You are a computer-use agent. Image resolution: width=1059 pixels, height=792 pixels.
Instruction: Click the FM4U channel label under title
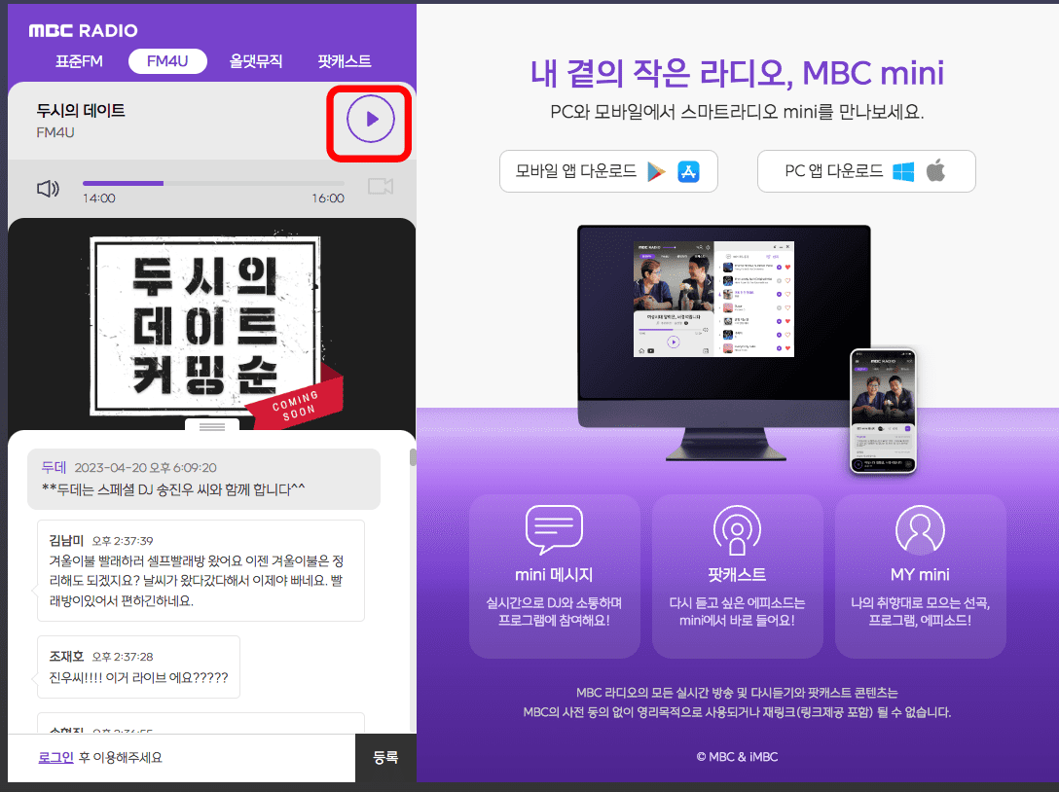pyautogui.click(x=55, y=132)
